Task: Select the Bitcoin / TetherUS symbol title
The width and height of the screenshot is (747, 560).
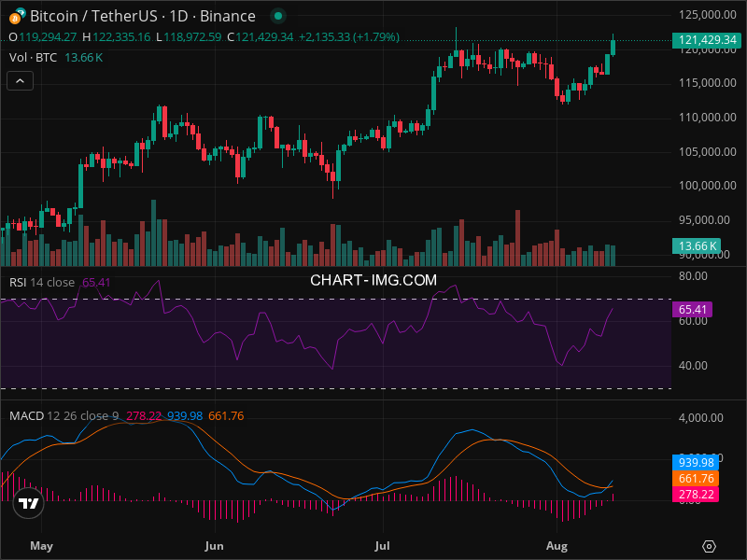Action: pyautogui.click(x=143, y=16)
